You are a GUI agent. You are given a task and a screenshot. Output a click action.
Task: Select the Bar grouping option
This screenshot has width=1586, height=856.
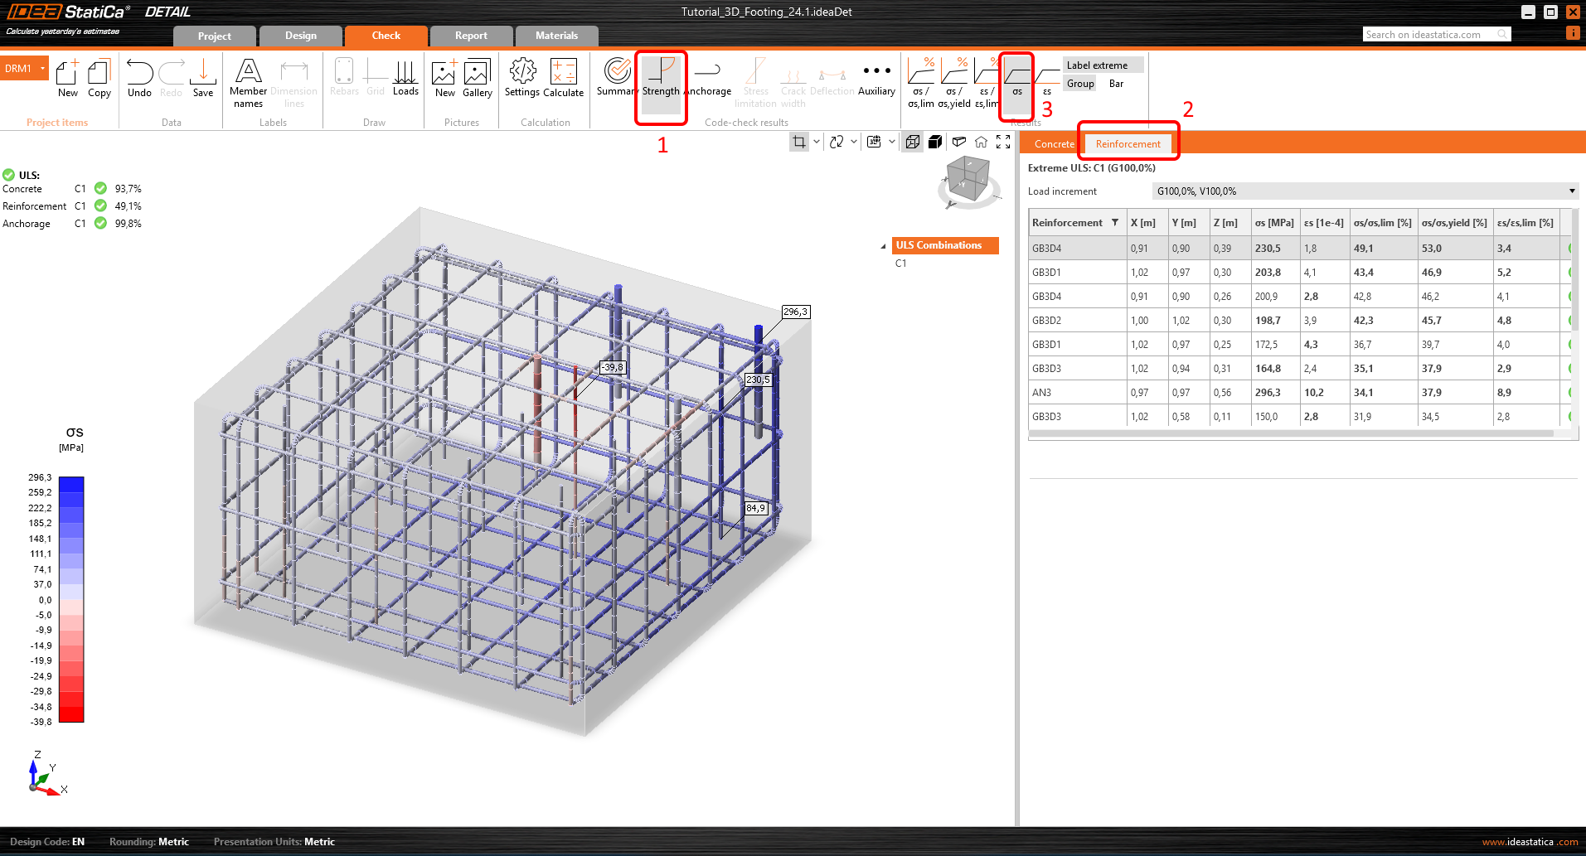1116,84
